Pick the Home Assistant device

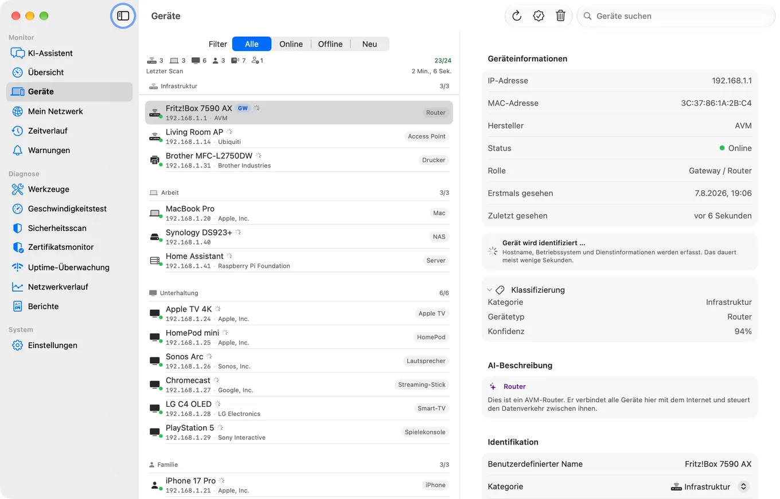299,261
